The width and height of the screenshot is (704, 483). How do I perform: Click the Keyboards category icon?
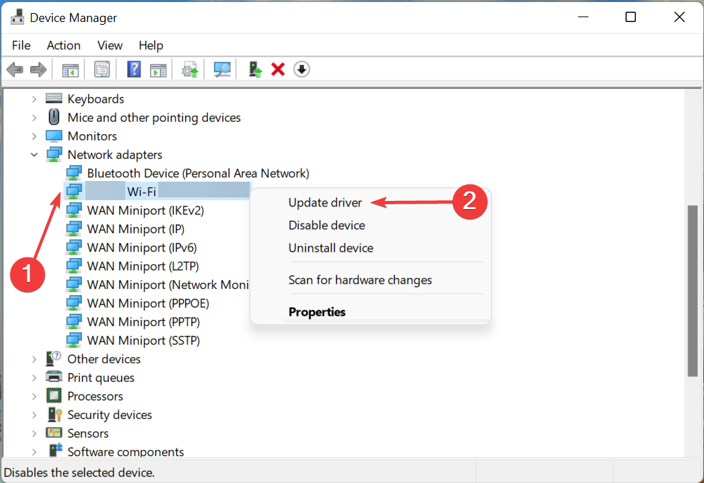(x=54, y=98)
